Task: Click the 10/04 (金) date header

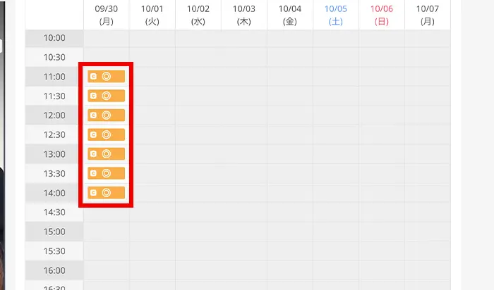Action: [x=289, y=15]
